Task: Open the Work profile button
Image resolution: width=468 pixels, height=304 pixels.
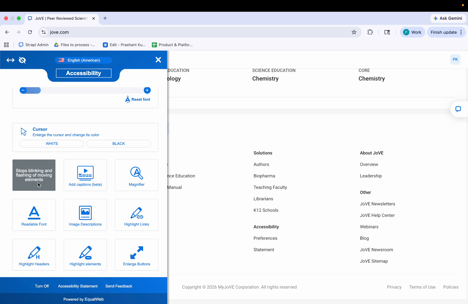Action: click(412, 32)
